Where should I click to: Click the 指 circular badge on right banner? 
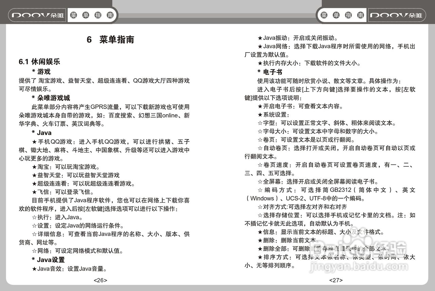click(x=349, y=15)
